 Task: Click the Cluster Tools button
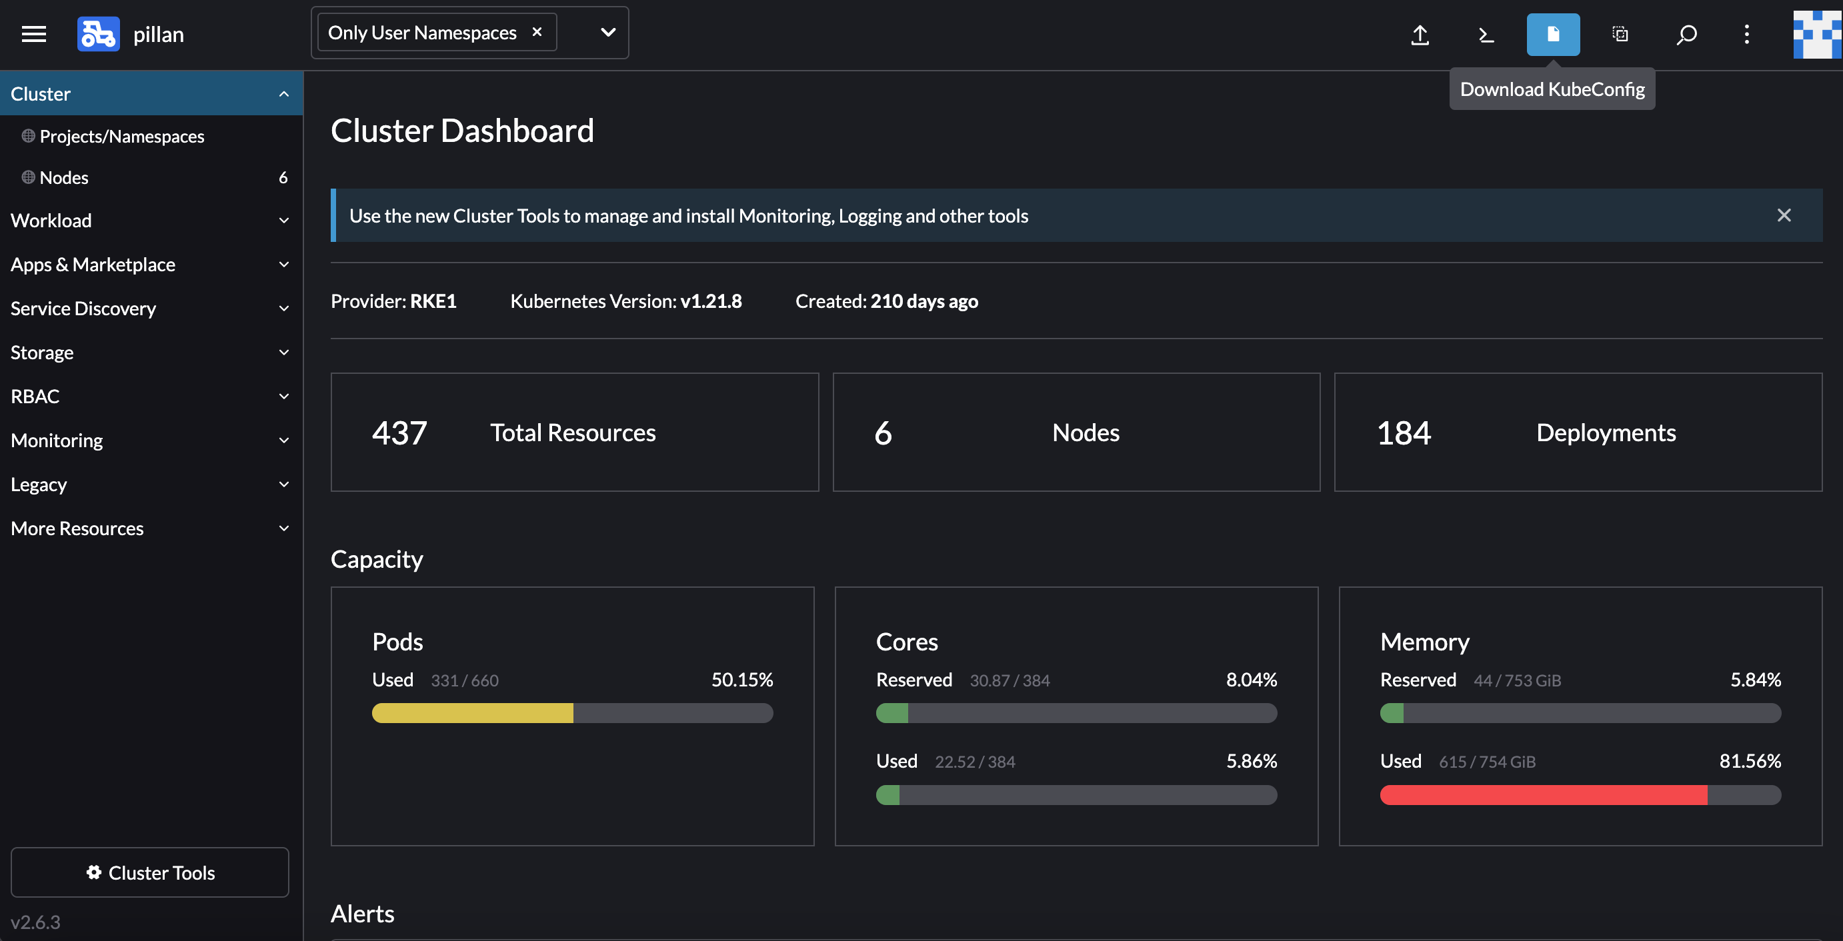(x=150, y=872)
